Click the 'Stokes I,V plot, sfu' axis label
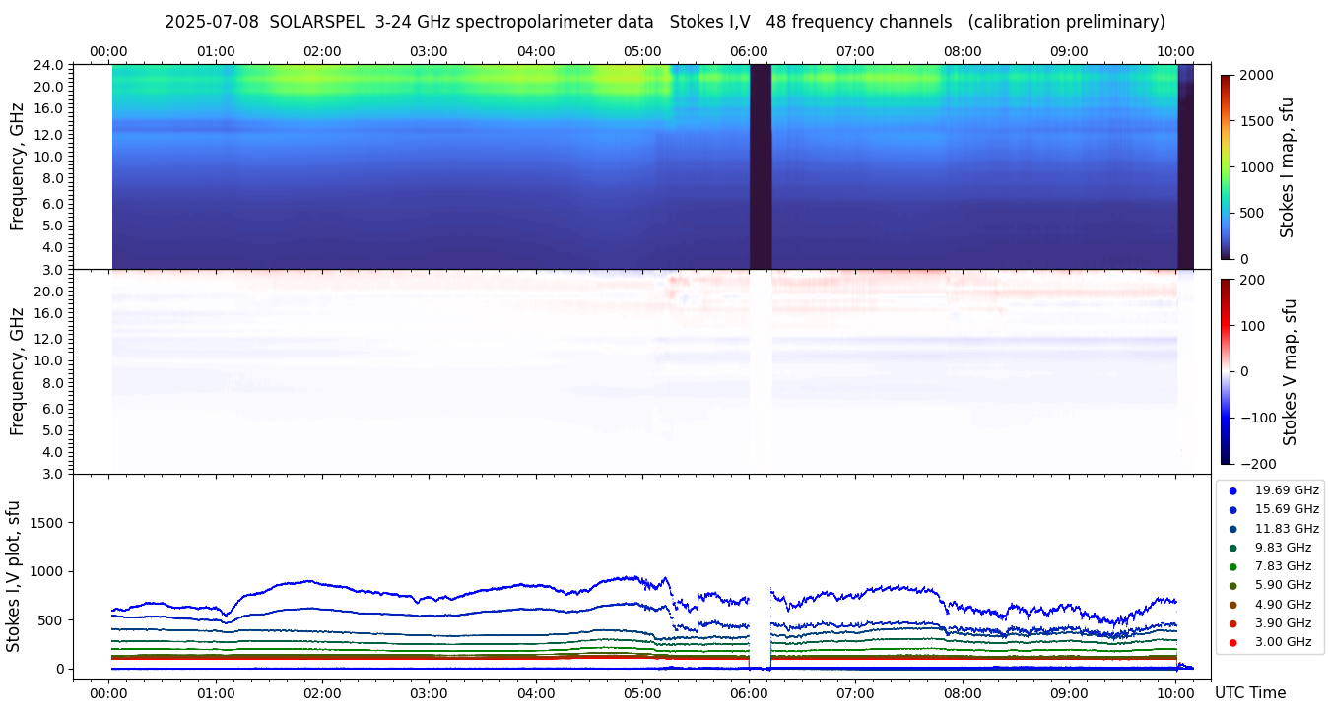Screen dimensions: 1330x714 [x=14, y=576]
